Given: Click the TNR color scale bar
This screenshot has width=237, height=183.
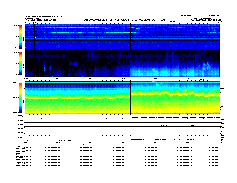Looking at the screenshot, I should [20, 97].
